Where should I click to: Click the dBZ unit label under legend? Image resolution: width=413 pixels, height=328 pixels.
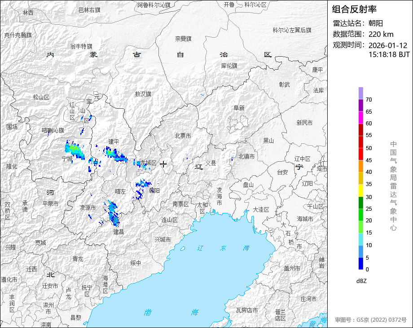pos(361,281)
